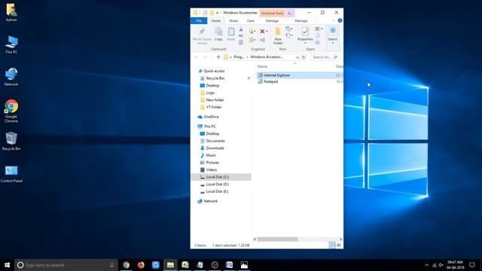482x271 pixels.
Task: Click the taskbar clock and date
Action: [x=455, y=265]
